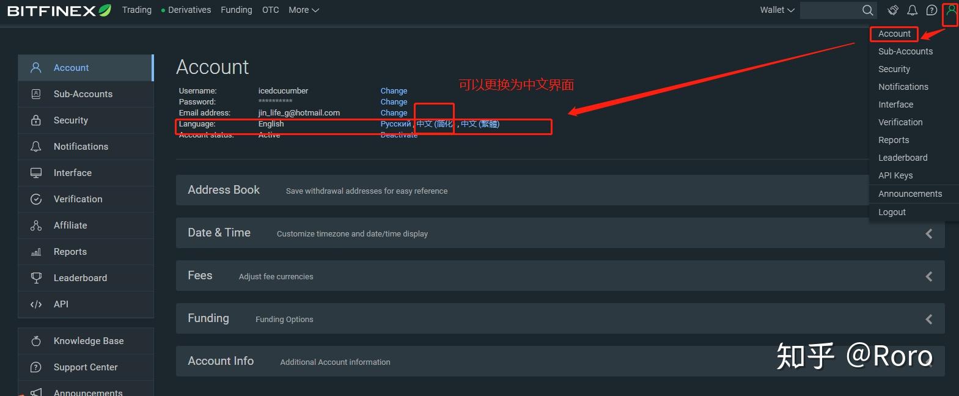Click the person icon beside sidebar Account

coord(36,68)
